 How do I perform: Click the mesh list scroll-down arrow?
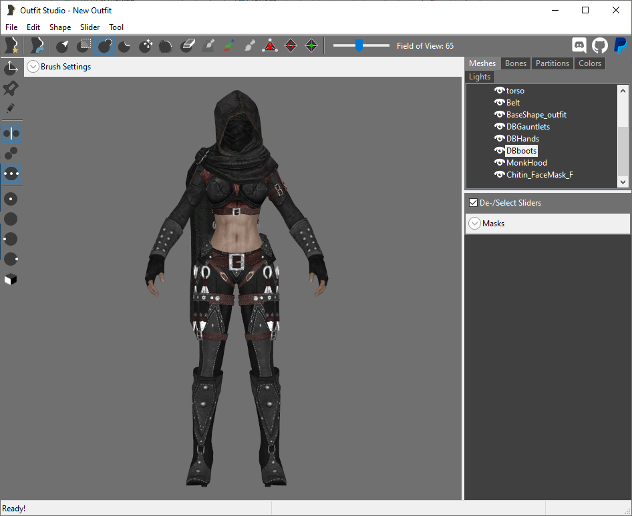pyautogui.click(x=623, y=182)
